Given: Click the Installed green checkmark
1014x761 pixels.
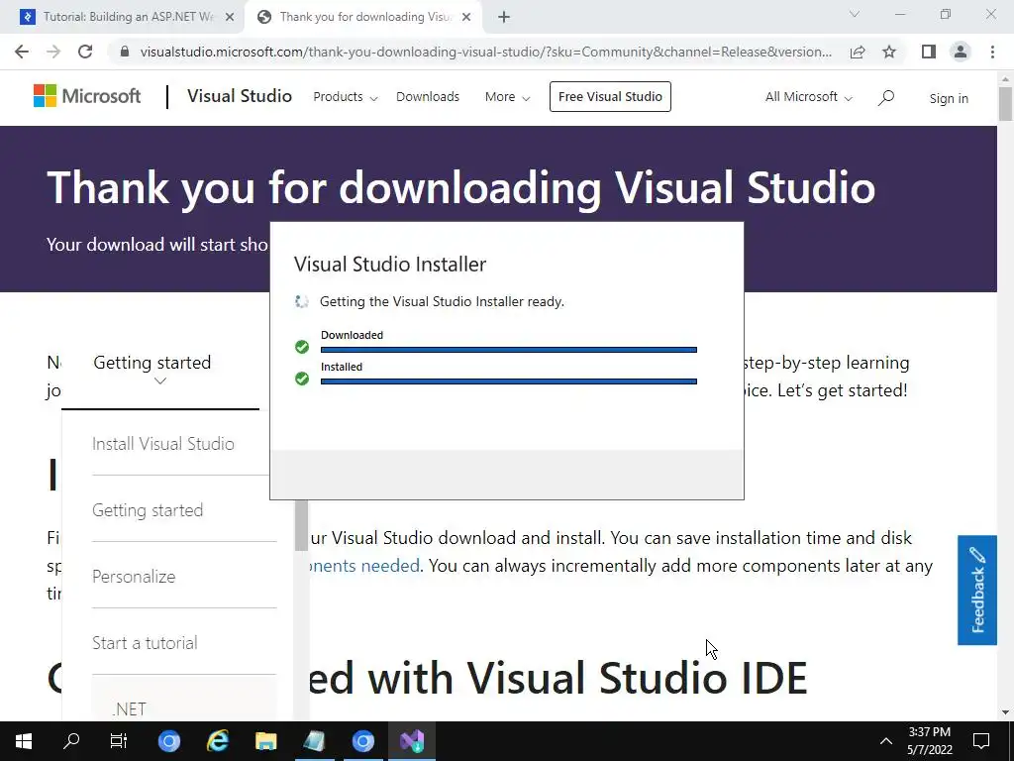Looking at the screenshot, I should coord(302,379).
